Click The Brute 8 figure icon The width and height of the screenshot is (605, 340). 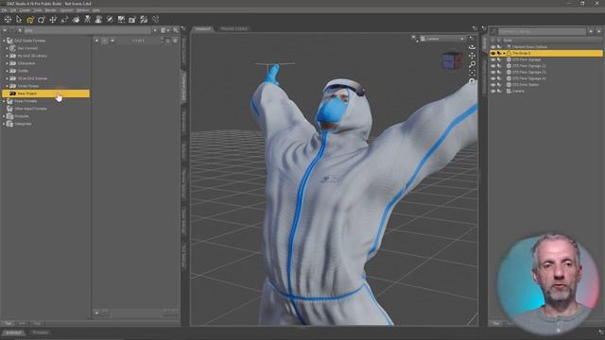pos(509,53)
